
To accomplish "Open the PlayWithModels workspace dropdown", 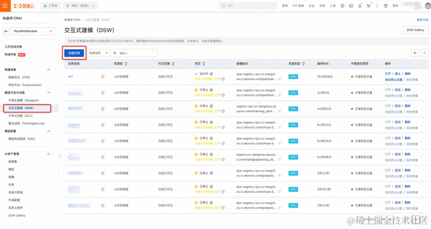I will click(x=33, y=31).
